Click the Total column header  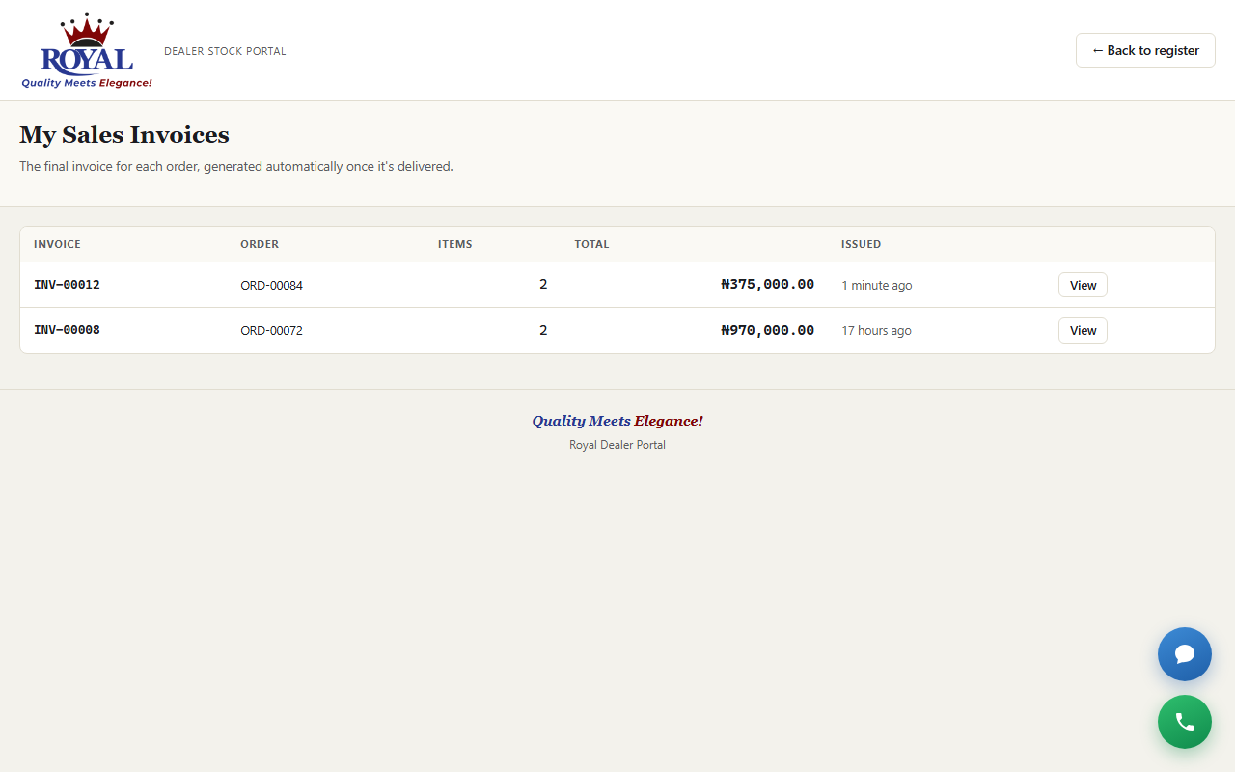point(591,244)
